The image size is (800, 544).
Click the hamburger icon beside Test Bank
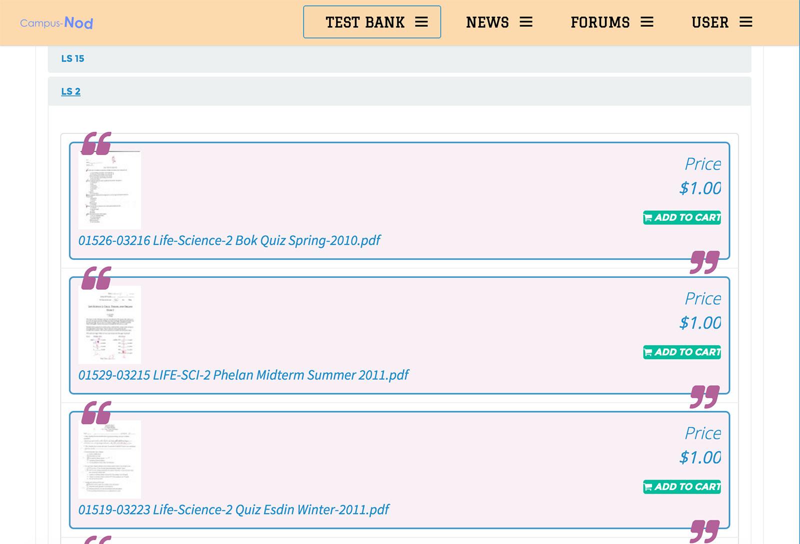pos(421,22)
